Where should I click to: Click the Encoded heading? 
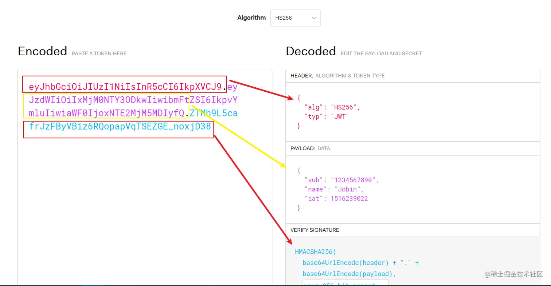pos(42,51)
